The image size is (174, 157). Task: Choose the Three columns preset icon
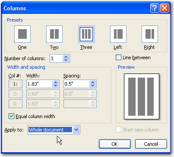click(86, 34)
